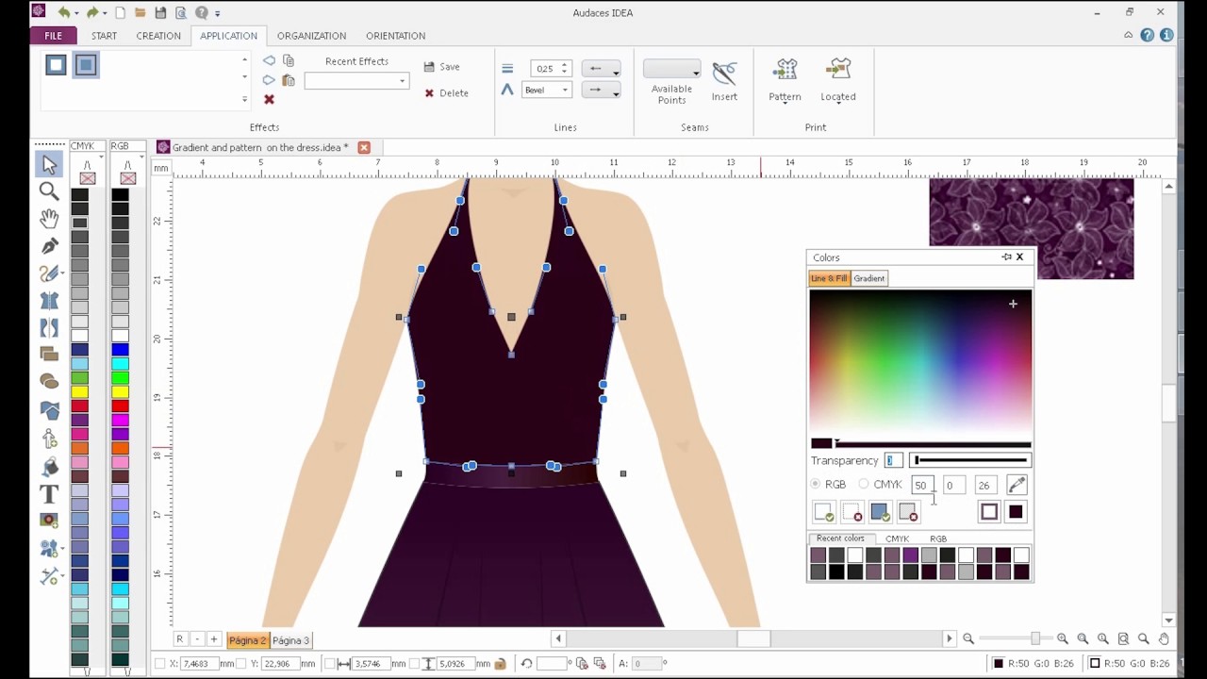Close the Colors panel
Image resolution: width=1207 pixels, height=679 pixels.
1019,257
